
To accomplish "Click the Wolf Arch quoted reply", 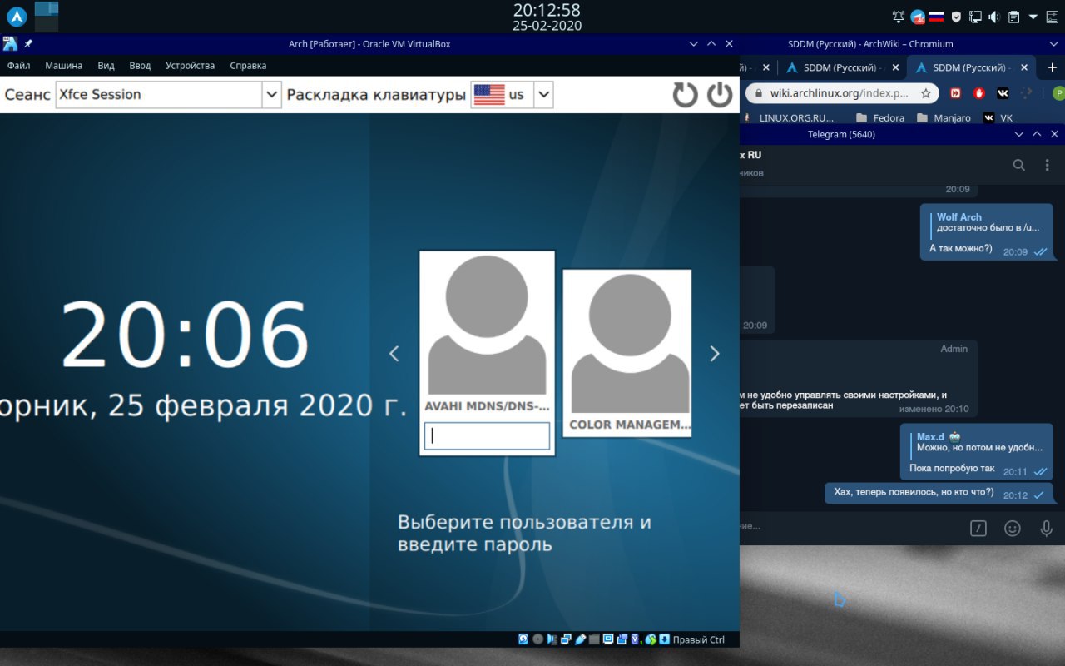I will pyautogui.click(x=986, y=222).
